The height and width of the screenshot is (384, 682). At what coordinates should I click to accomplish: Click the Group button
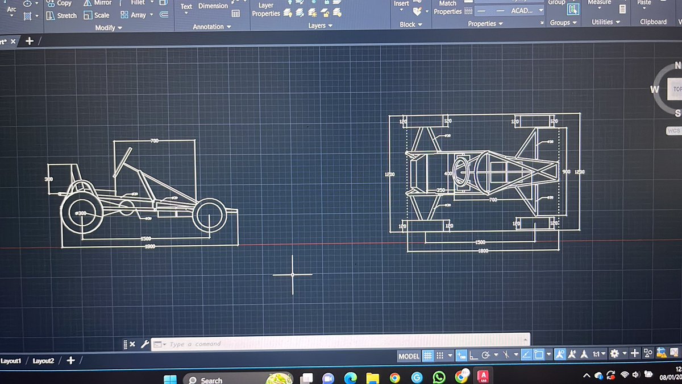click(556, 3)
